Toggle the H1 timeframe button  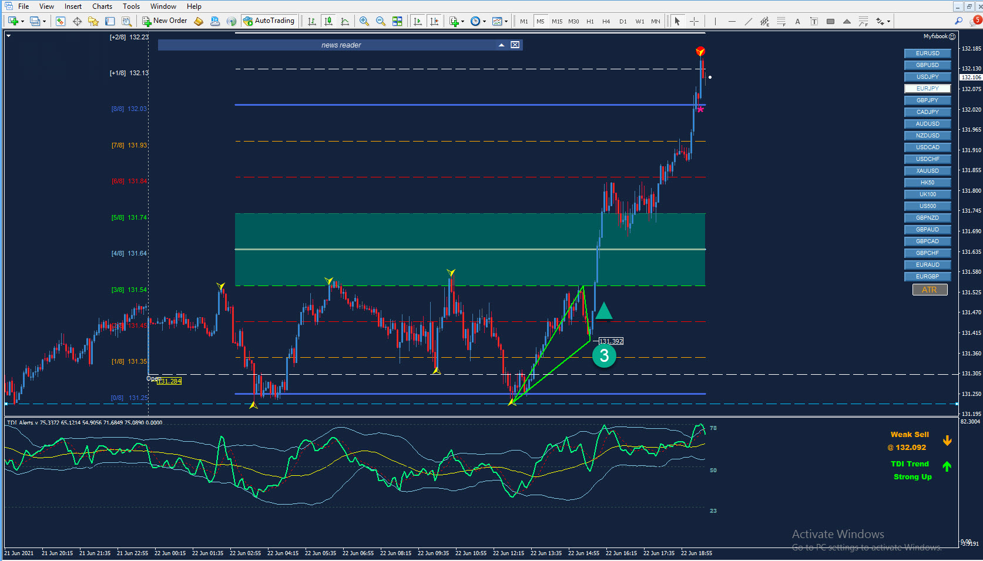coord(590,21)
